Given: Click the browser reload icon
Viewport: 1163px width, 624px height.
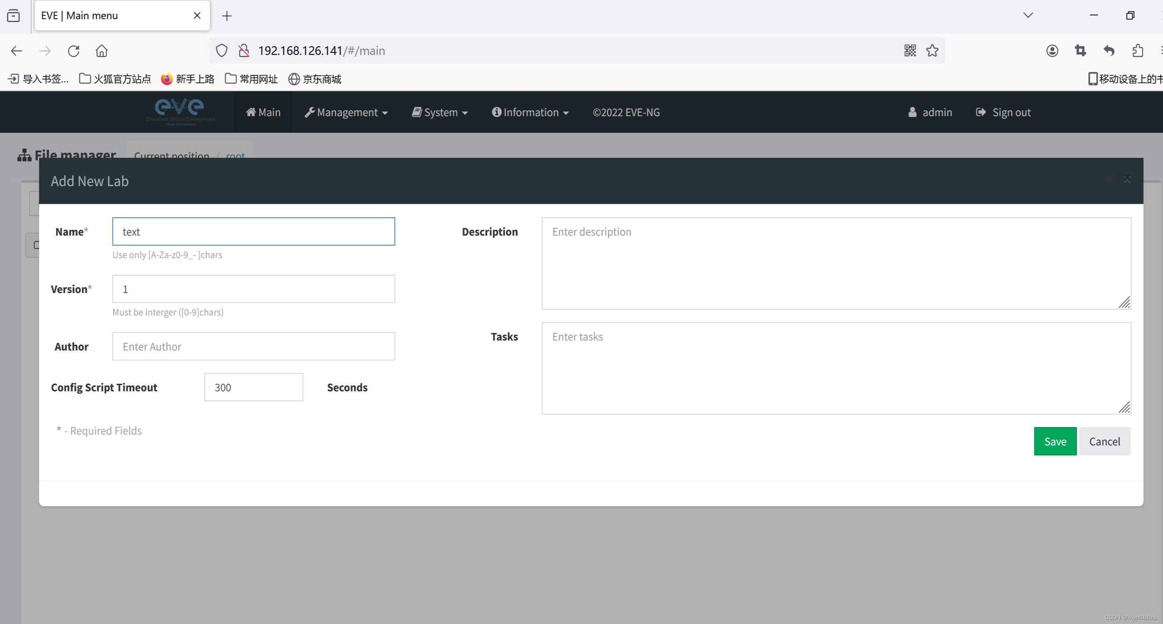Looking at the screenshot, I should [x=74, y=50].
